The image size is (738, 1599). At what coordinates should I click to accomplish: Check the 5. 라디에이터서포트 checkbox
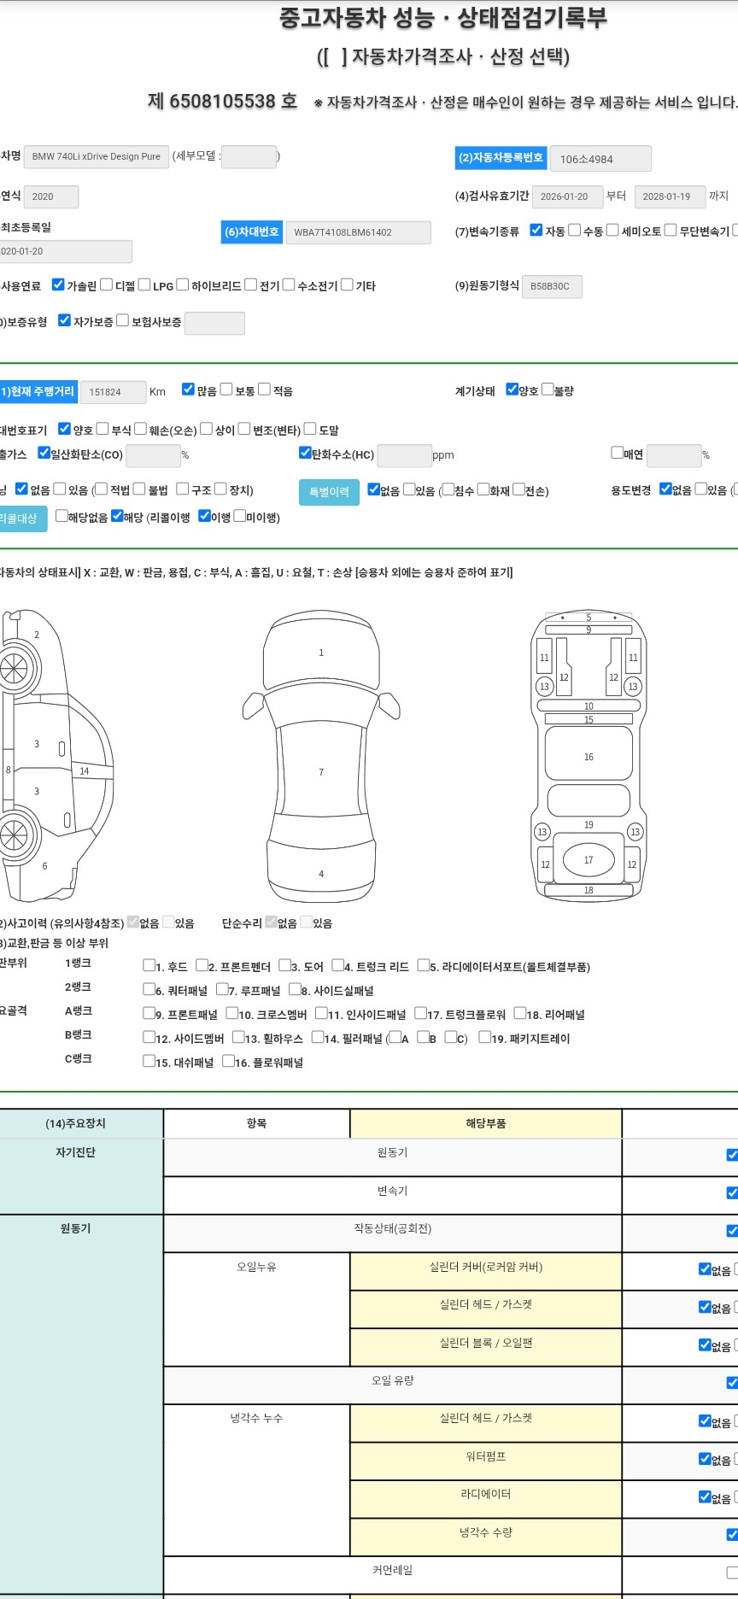click(x=424, y=965)
